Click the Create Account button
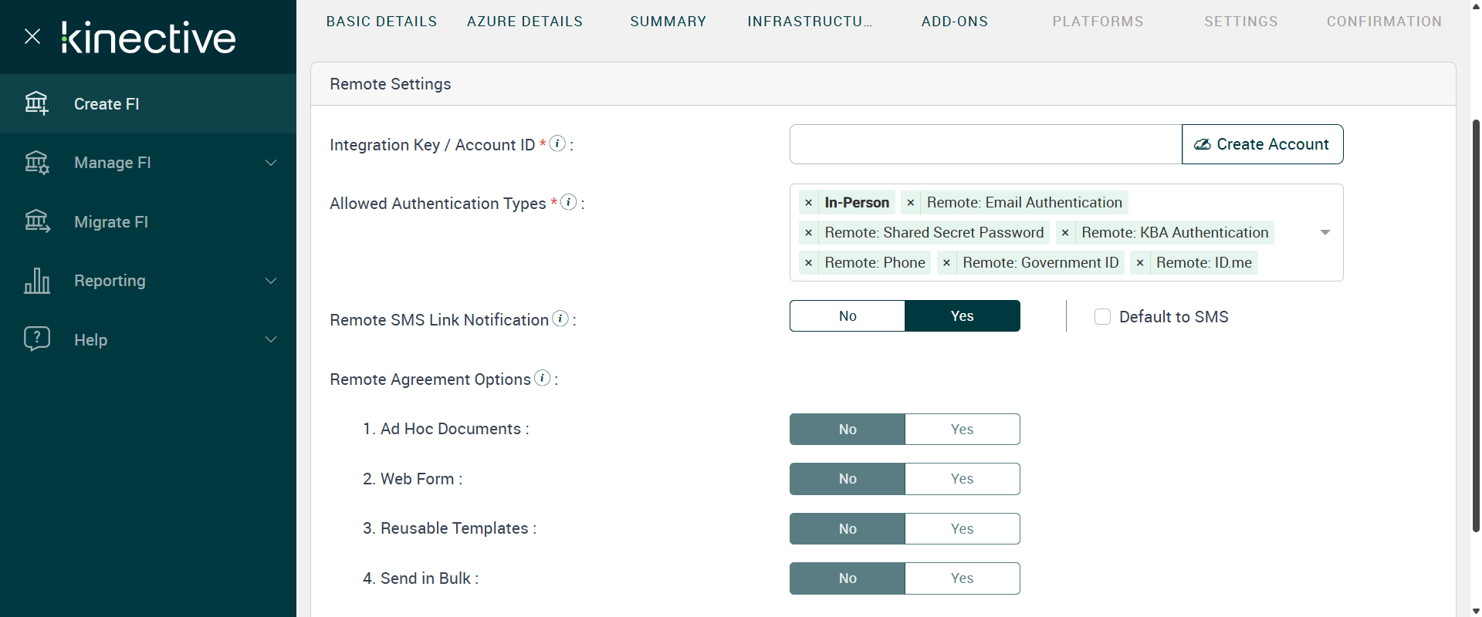Image resolution: width=1482 pixels, height=617 pixels. (x=1262, y=144)
